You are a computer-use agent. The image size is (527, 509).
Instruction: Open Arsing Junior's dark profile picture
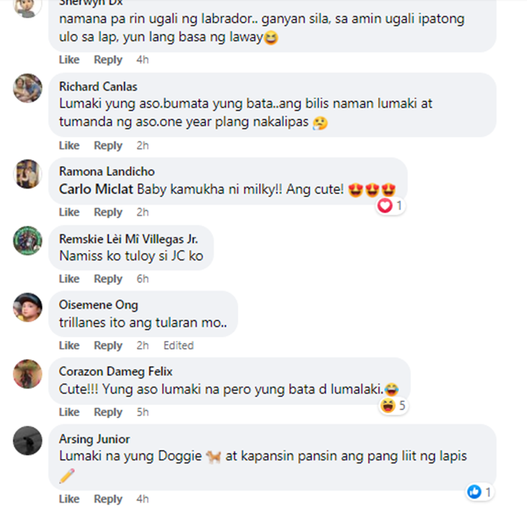coord(27,440)
